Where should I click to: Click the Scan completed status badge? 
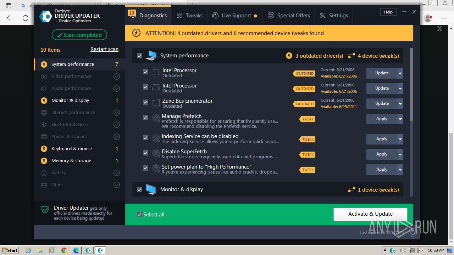coord(79,35)
